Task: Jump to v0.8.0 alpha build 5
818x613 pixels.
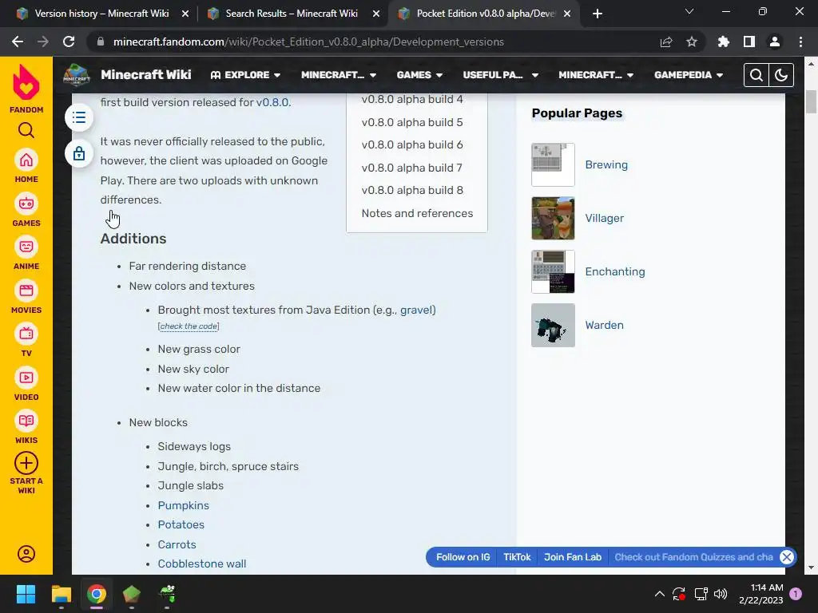Action: (412, 122)
